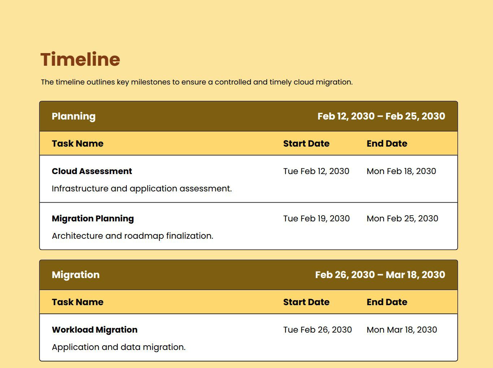Click the Planning date range Feb 12 – Feb 25
This screenshot has height=368, width=493.
tap(381, 116)
